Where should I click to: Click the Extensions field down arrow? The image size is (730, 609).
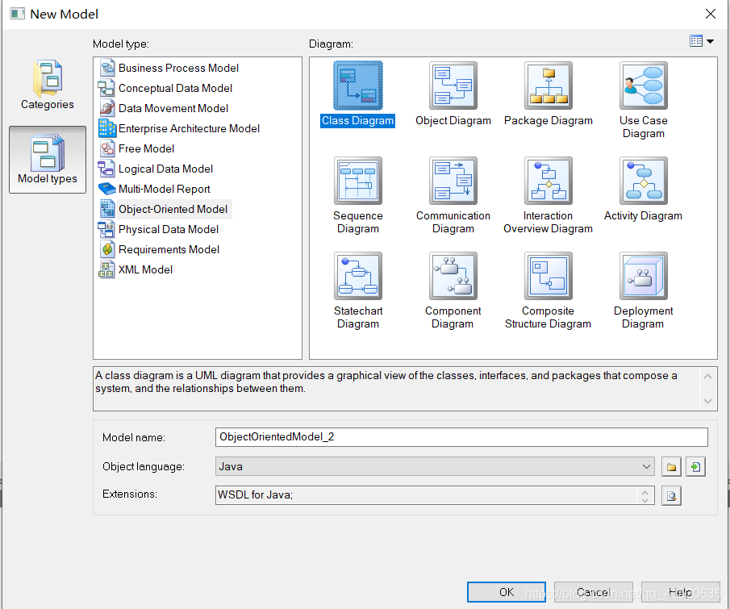pos(644,500)
